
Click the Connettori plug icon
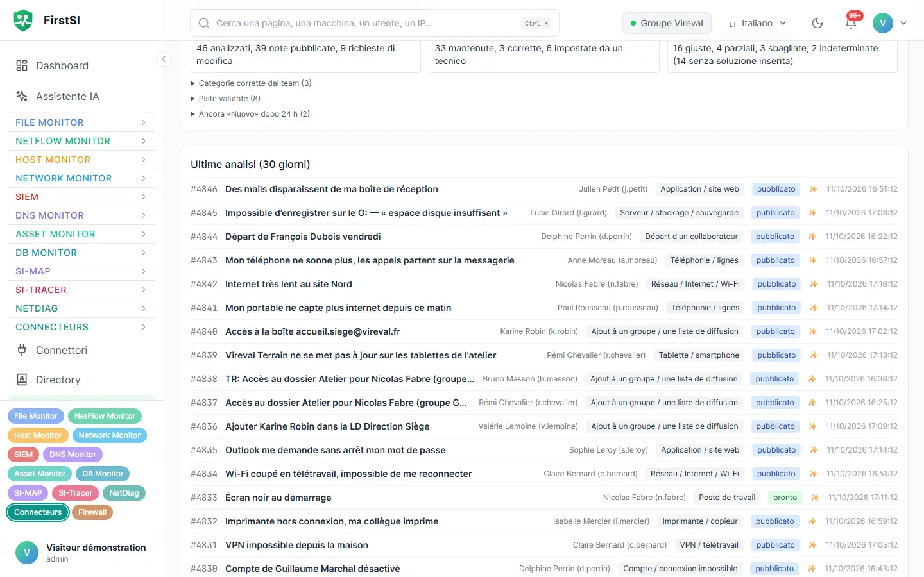click(x=22, y=350)
